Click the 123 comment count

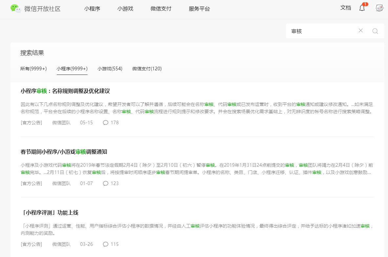[x=114, y=183]
